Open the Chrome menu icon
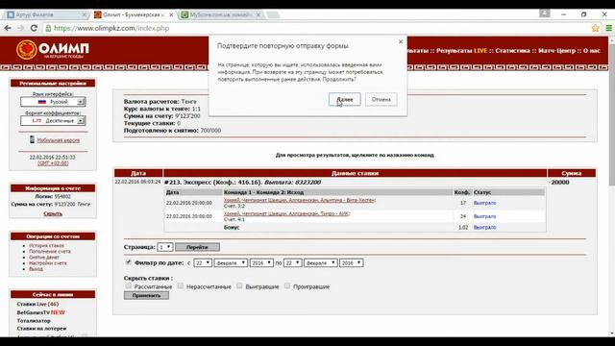The height and width of the screenshot is (346, 615). [608, 28]
